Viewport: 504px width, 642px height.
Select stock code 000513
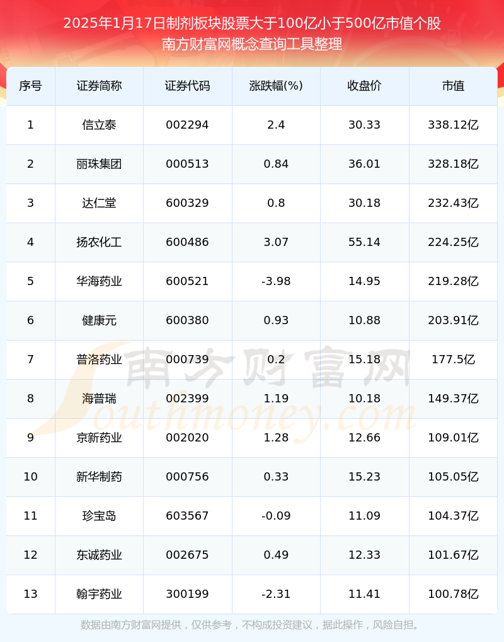(187, 164)
